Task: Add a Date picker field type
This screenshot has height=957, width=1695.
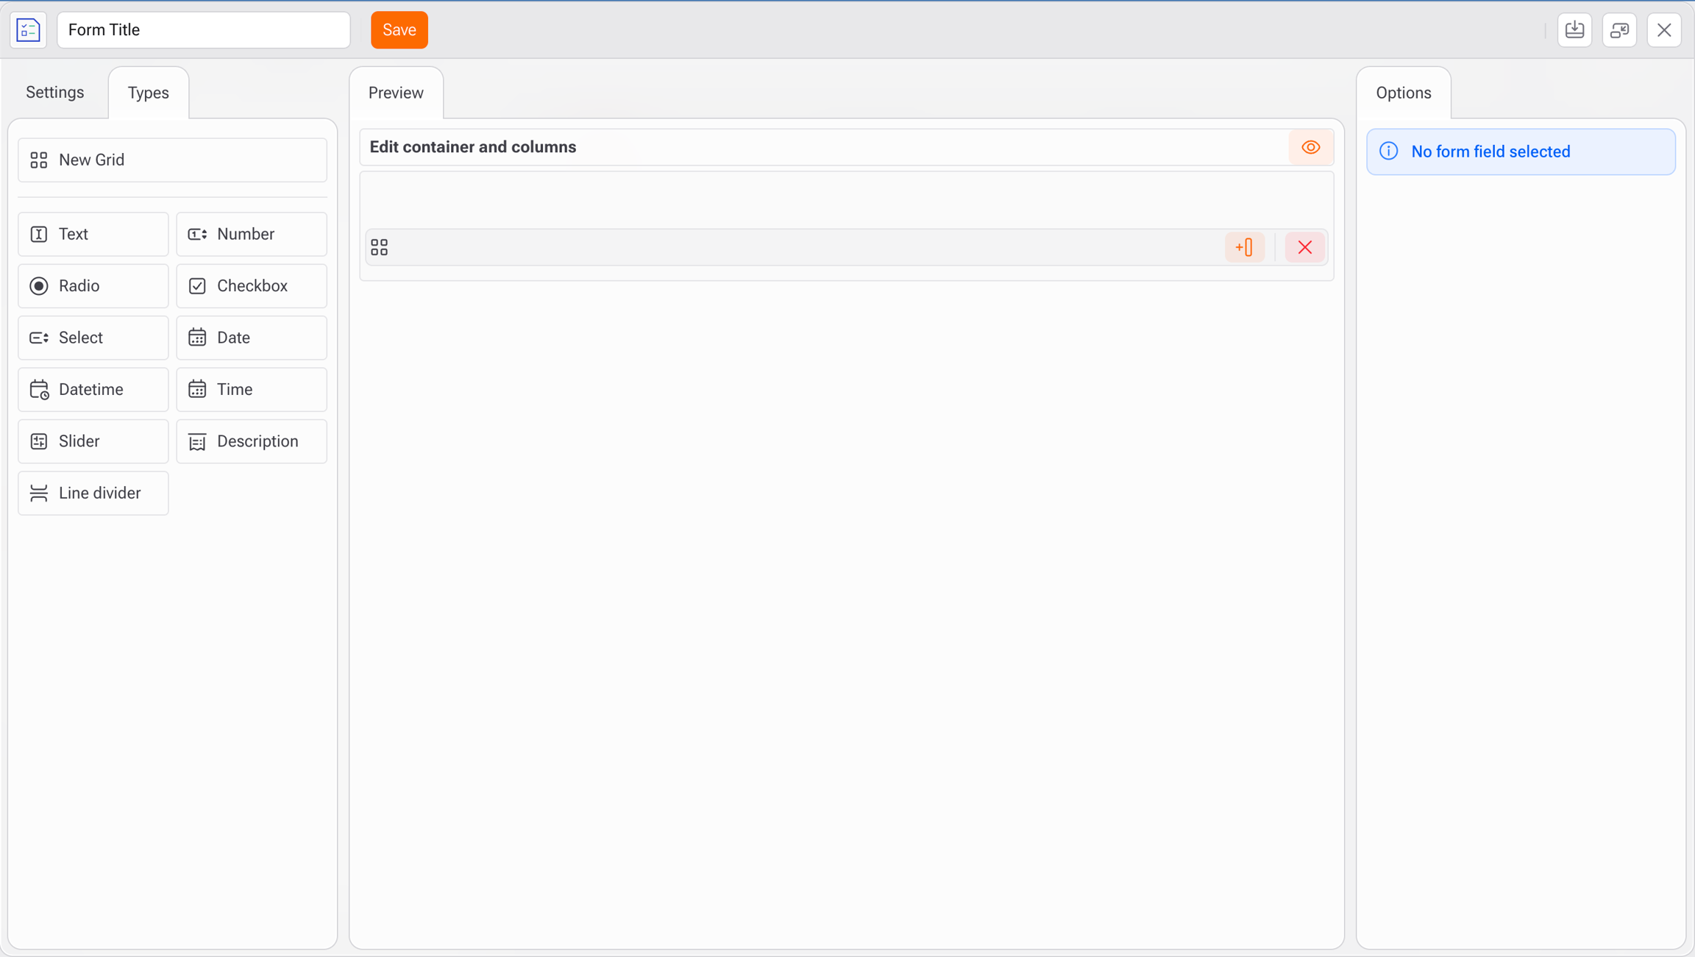Action: click(252, 338)
